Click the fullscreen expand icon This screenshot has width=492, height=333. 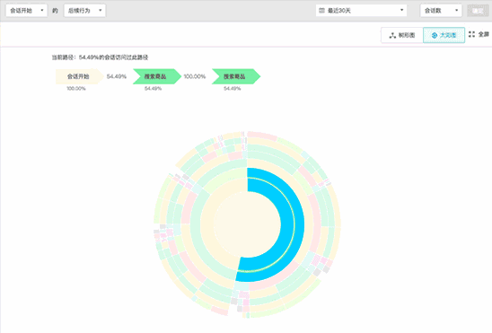(471, 34)
